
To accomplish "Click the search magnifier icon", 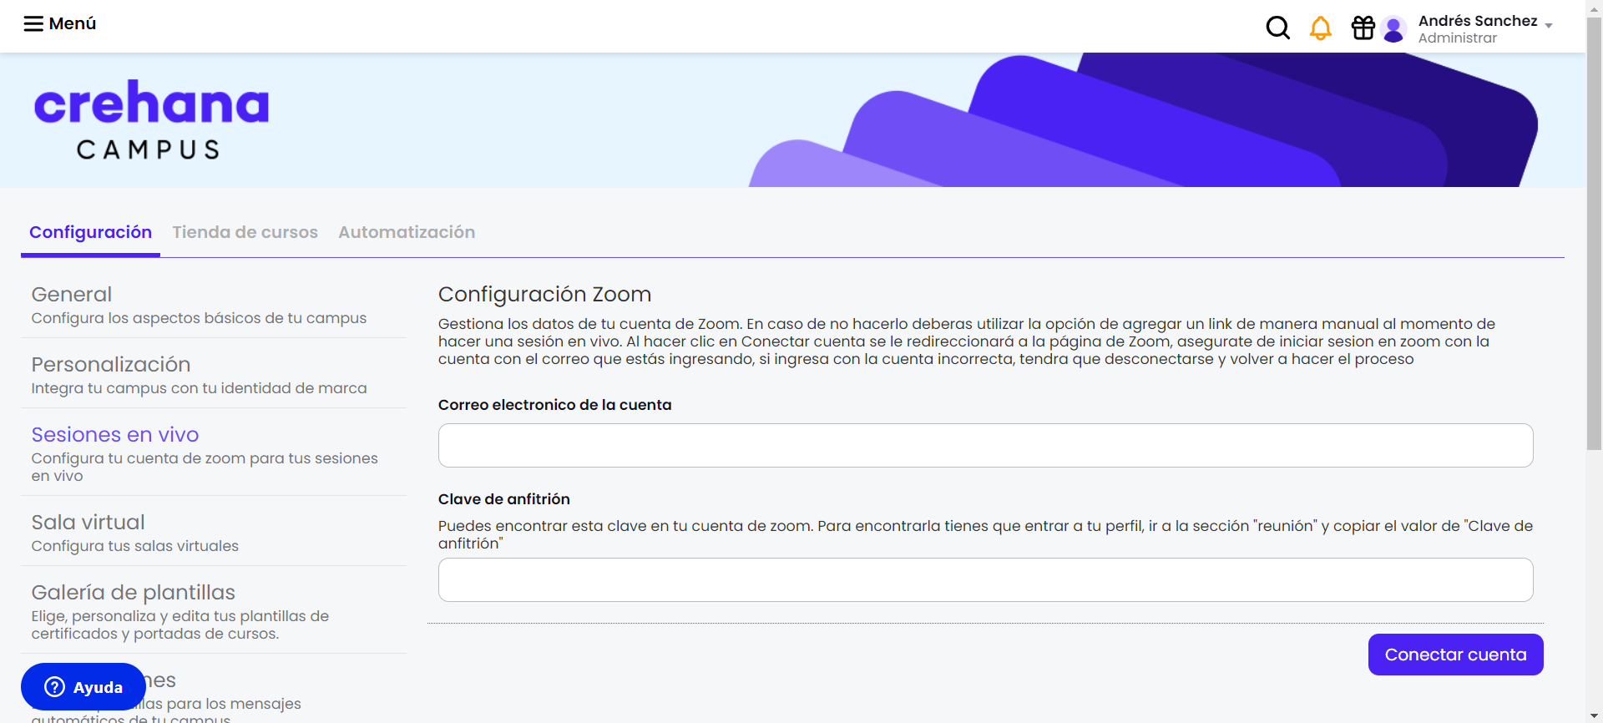I will pyautogui.click(x=1277, y=28).
